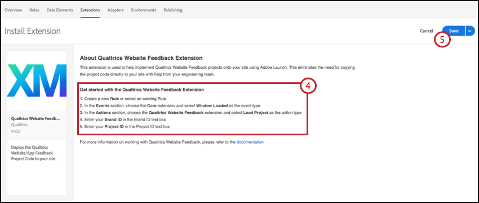Click the blue Save button
This screenshot has height=203, width=479.
454,31
